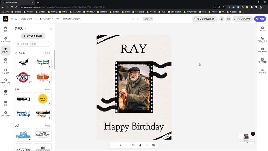
Task: Select the Cutie Patooties logo template
Action: pyautogui.click(x=23, y=135)
